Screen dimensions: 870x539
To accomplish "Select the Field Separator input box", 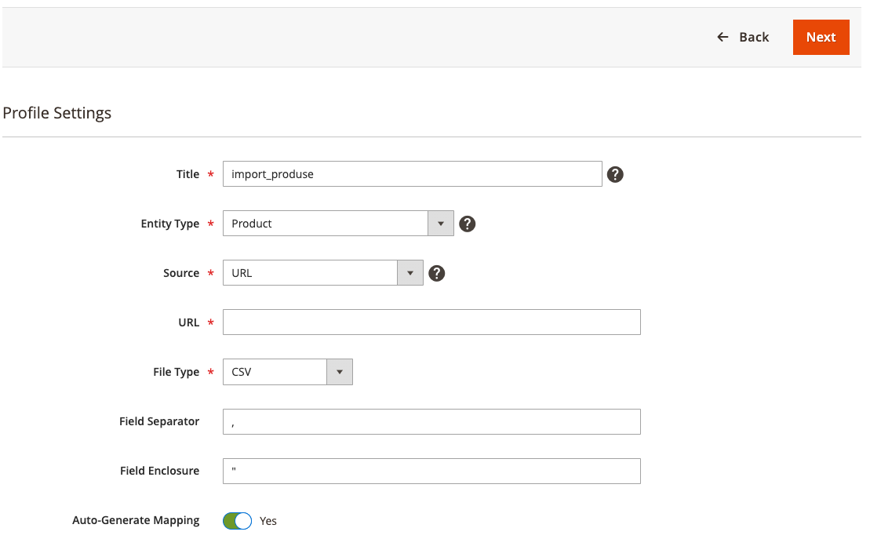I will coord(431,422).
